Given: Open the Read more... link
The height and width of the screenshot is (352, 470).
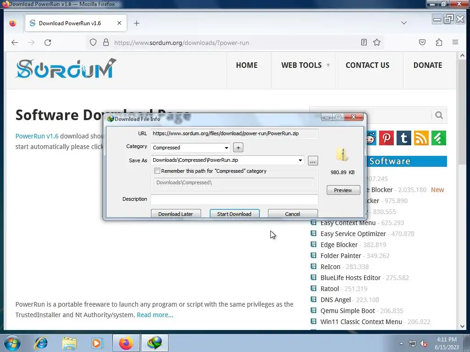Looking at the screenshot, I should (x=155, y=315).
